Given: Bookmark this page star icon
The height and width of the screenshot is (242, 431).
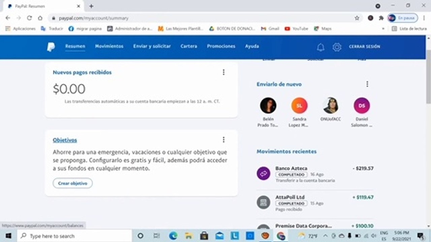Looking at the screenshot, I should 357,18.
